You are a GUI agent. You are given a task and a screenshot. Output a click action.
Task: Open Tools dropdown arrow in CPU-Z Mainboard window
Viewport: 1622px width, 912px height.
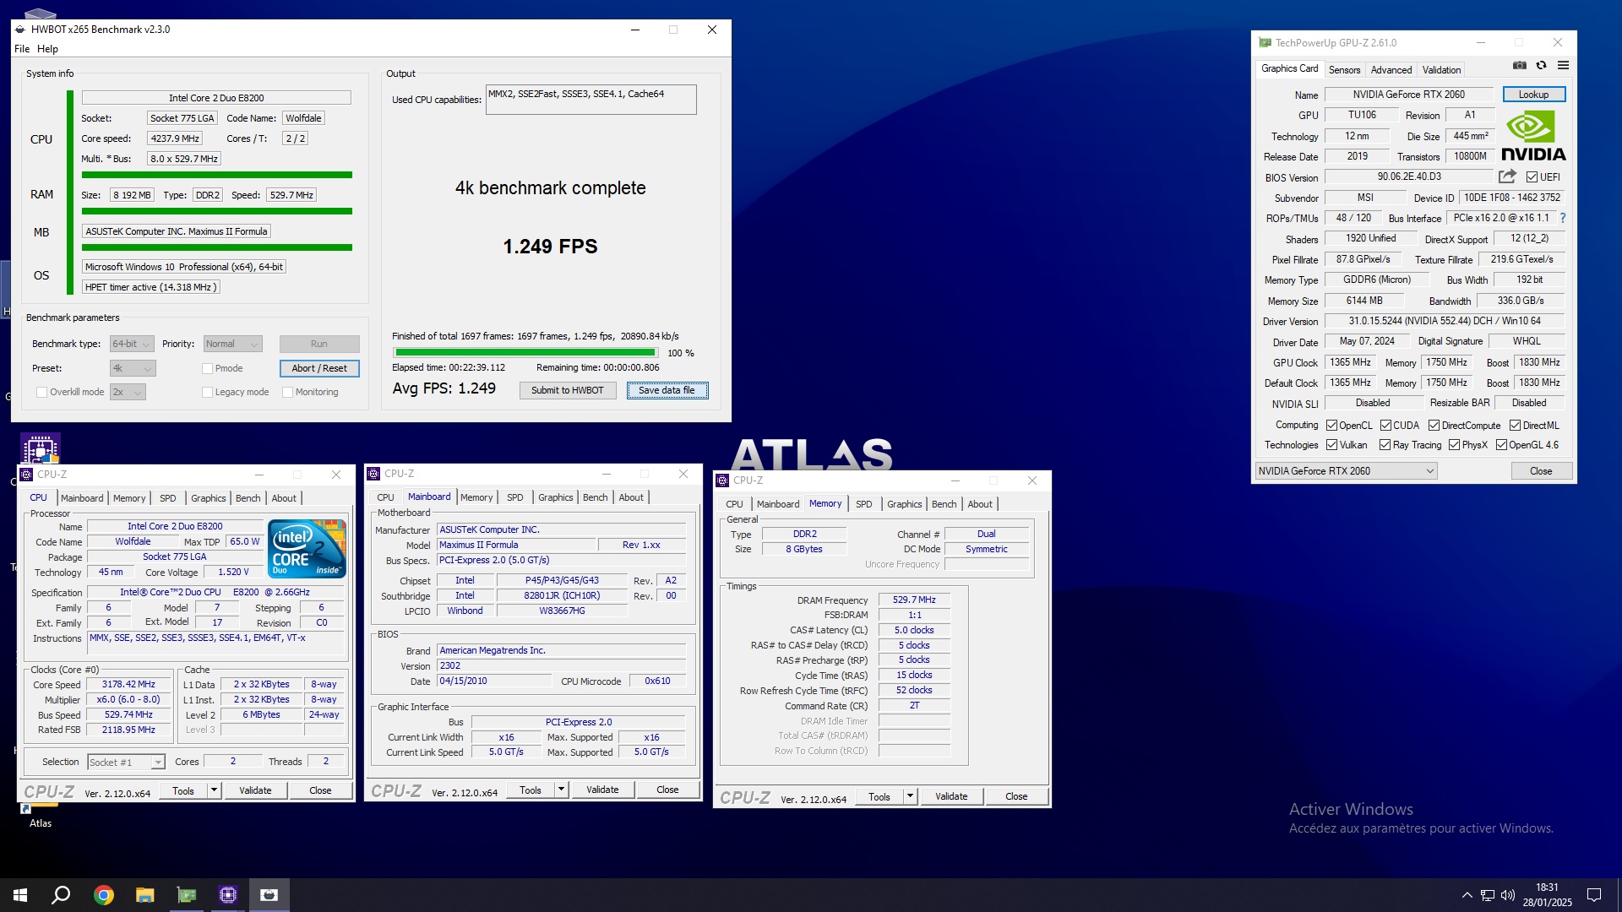coord(561,790)
